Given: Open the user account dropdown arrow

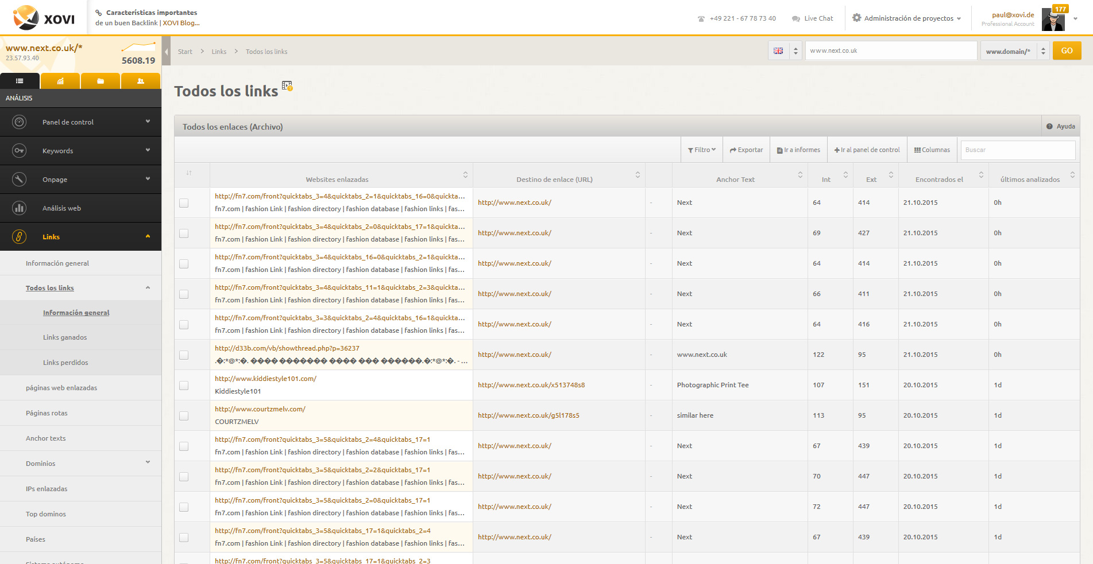Looking at the screenshot, I should click(1075, 18).
